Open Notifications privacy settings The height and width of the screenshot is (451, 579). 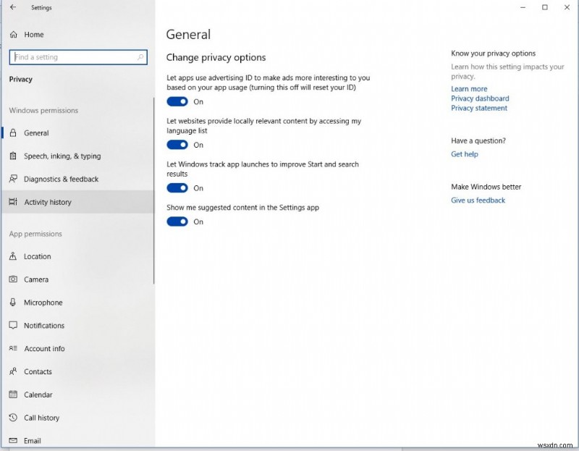43,325
